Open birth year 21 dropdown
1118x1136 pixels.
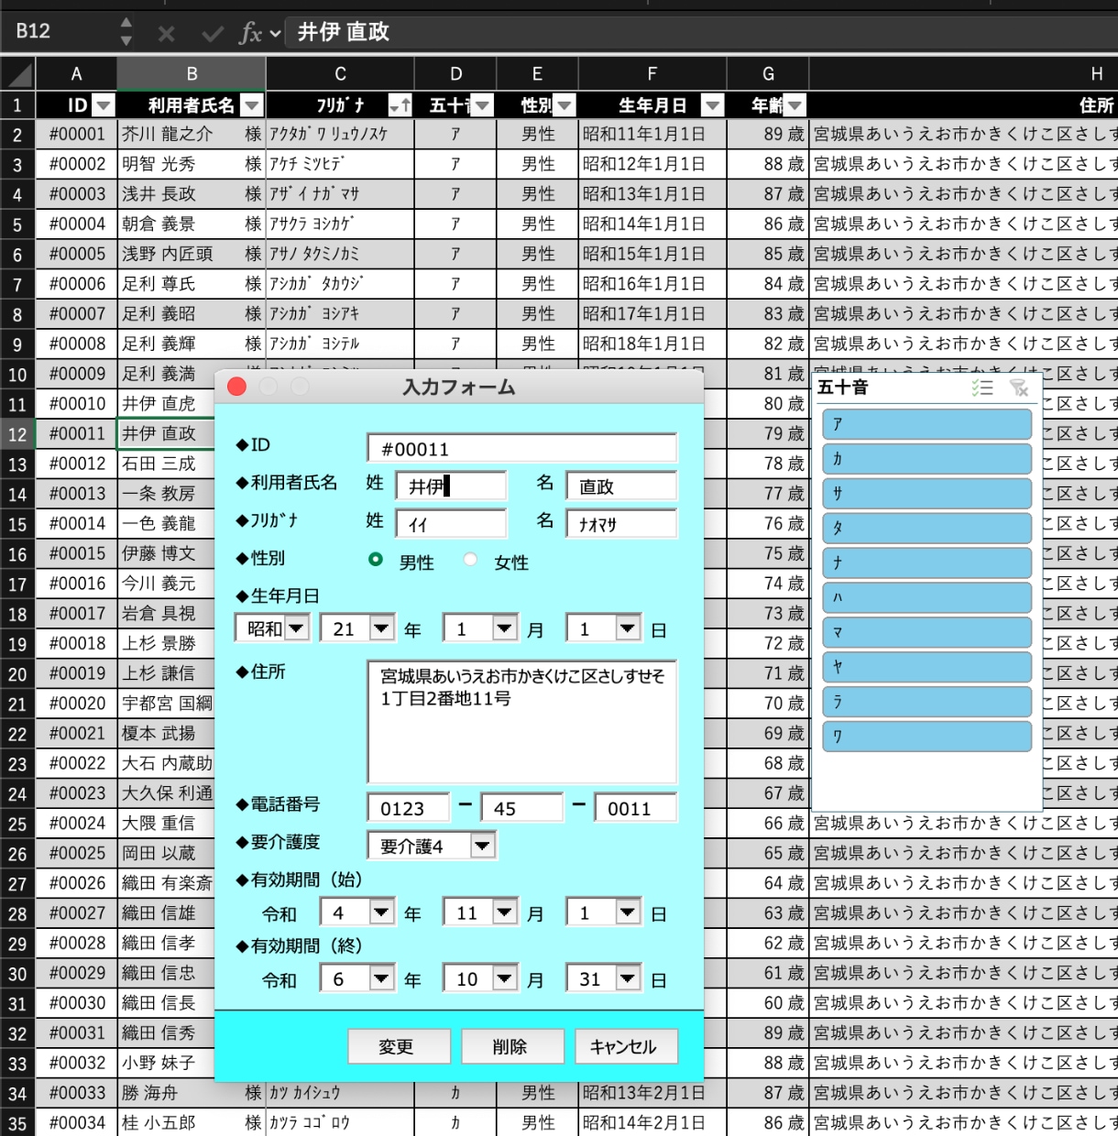pyautogui.click(x=382, y=628)
